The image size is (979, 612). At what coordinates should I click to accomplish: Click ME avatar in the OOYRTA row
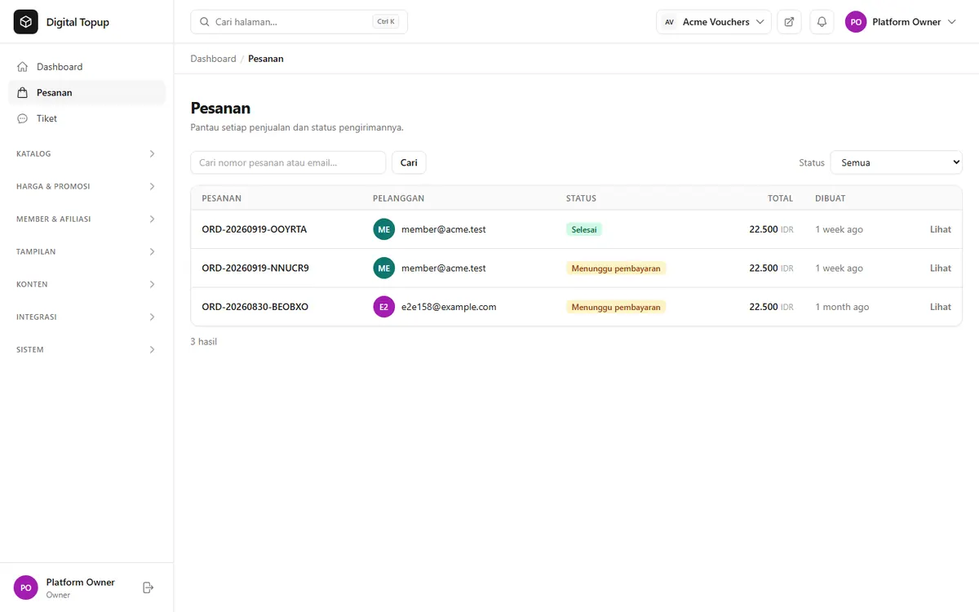pyautogui.click(x=383, y=229)
